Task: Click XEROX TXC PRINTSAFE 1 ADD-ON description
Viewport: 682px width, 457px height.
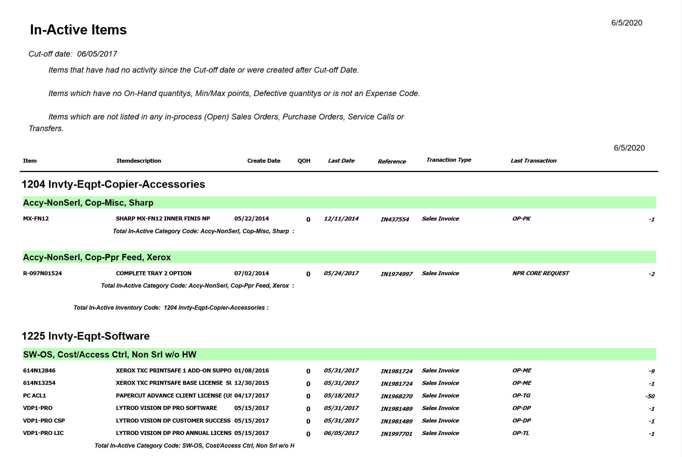Action: [174, 370]
